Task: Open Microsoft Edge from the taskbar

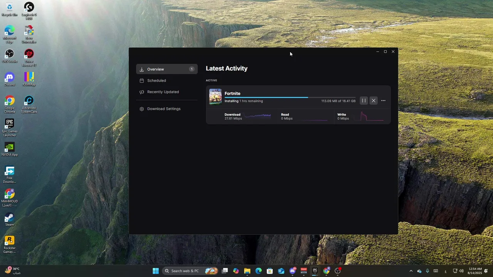Action: pos(258,271)
